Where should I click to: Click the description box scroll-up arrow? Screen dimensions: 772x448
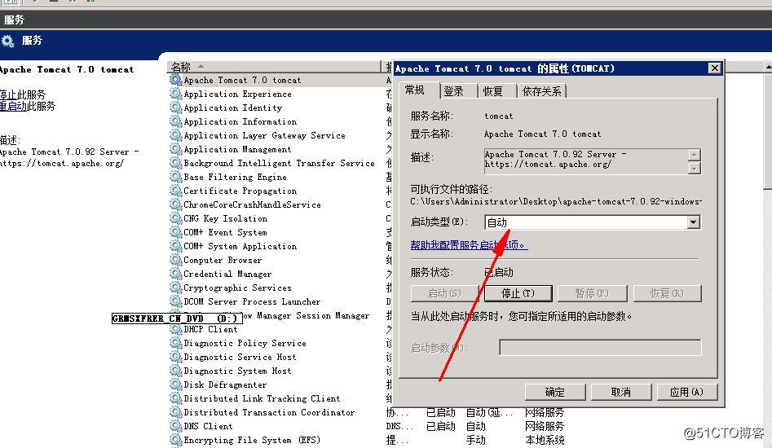(695, 155)
